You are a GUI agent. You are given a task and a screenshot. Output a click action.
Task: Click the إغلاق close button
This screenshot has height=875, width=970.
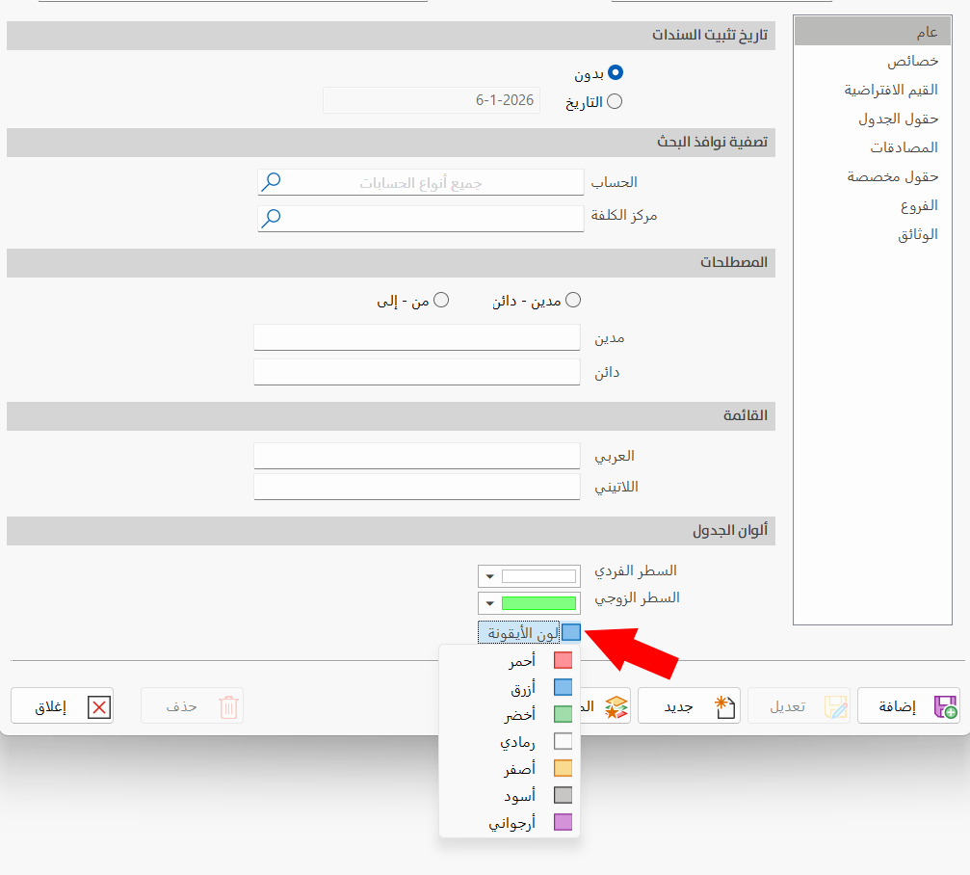pos(62,705)
